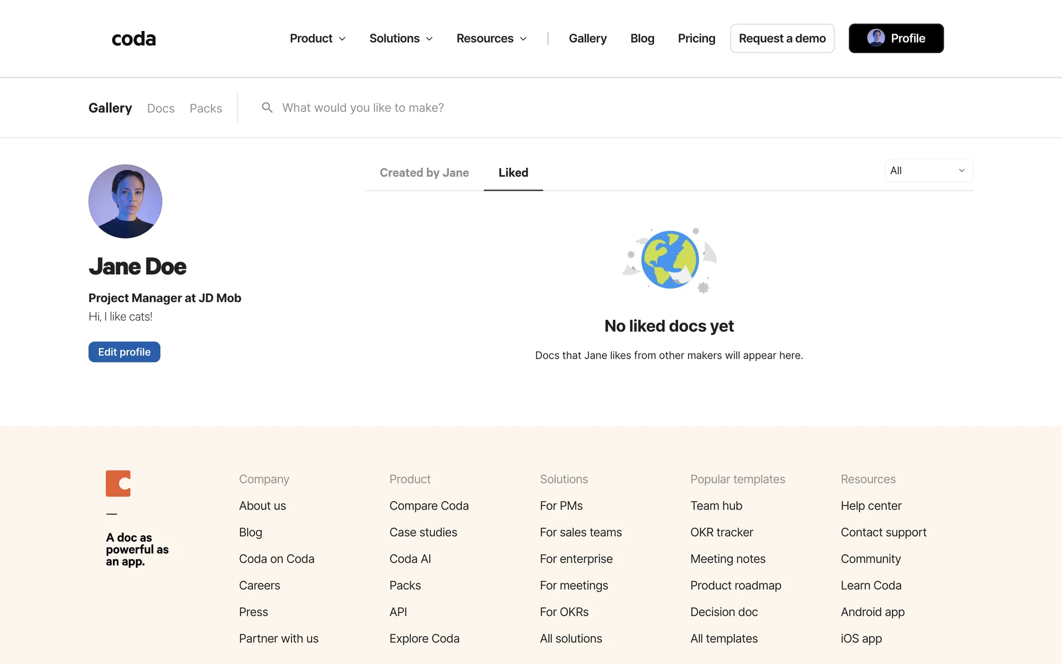Open the Coda AI footer link
The height and width of the screenshot is (664, 1062).
click(410, 559)
